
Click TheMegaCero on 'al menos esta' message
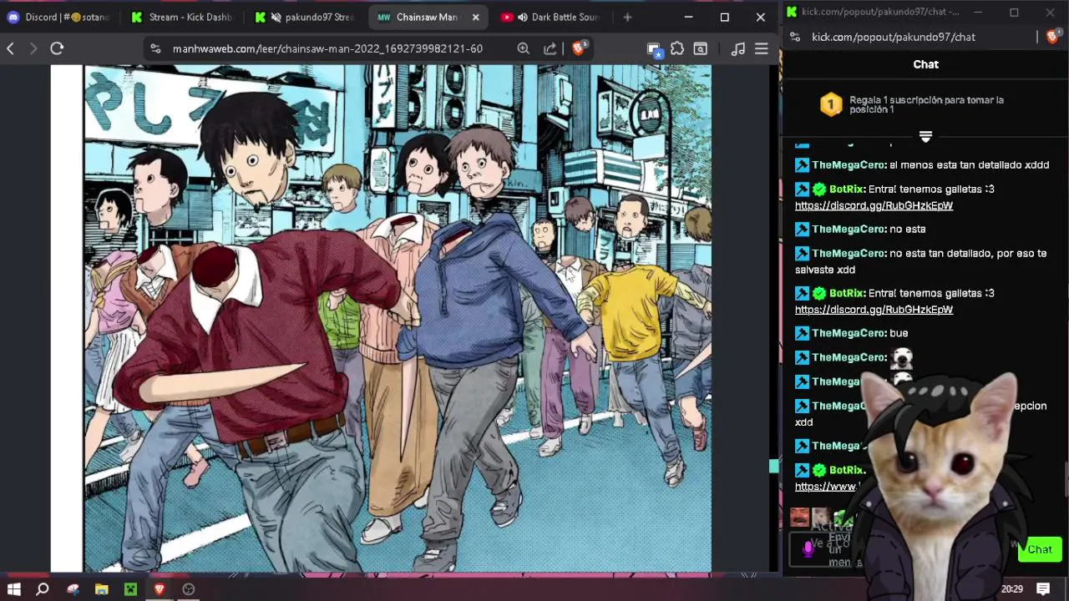click(849, 165)
